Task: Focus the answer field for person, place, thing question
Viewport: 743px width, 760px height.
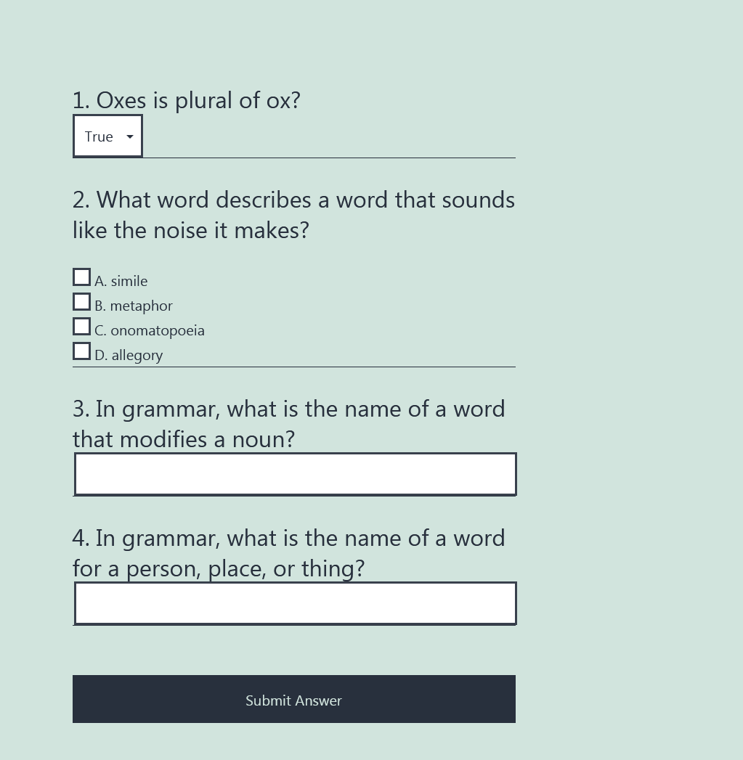Action: [296, 603]
